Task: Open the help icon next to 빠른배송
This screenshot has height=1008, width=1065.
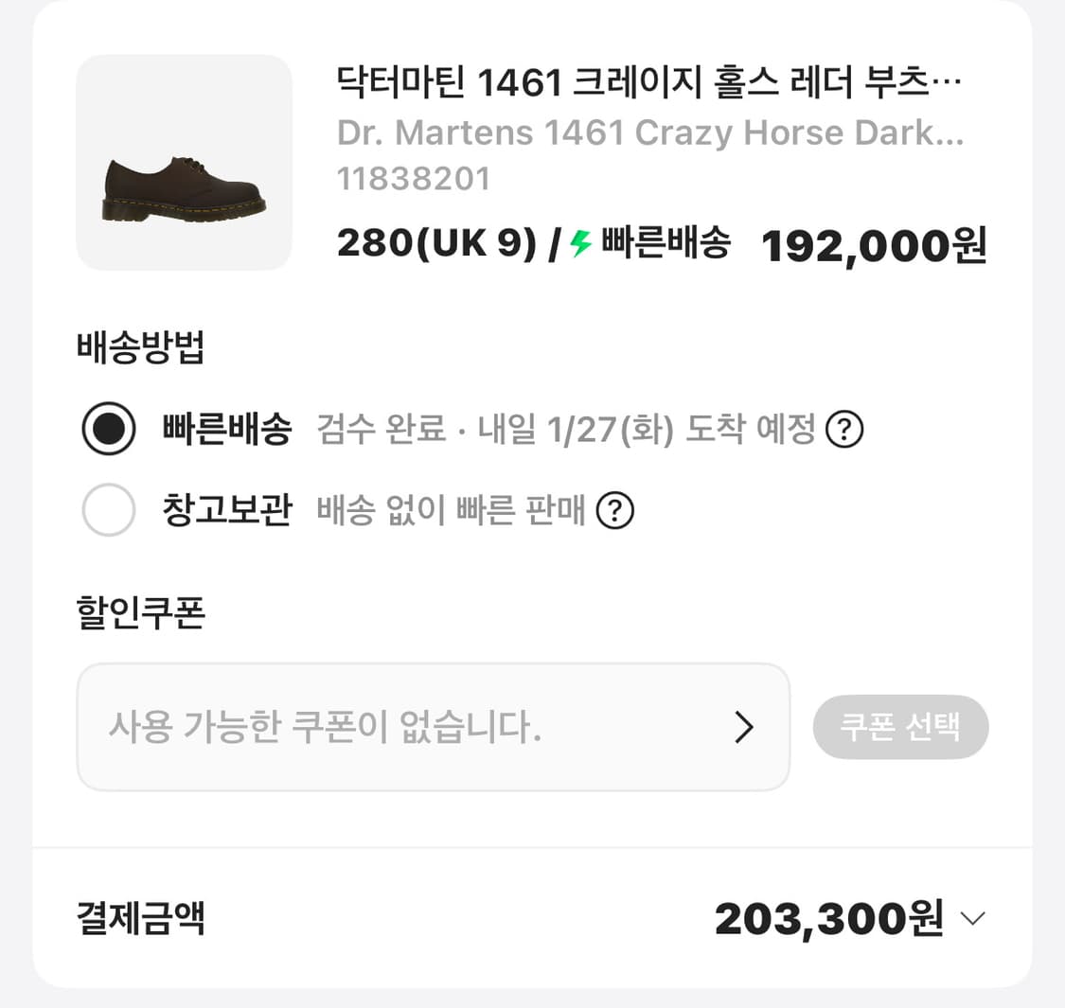Action: pyautogui.click(x=845, y=429)
